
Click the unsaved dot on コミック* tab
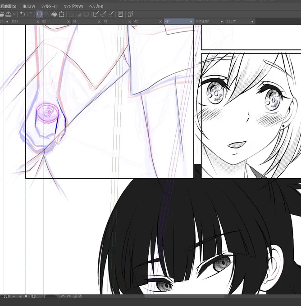click(x=252, y=22)
